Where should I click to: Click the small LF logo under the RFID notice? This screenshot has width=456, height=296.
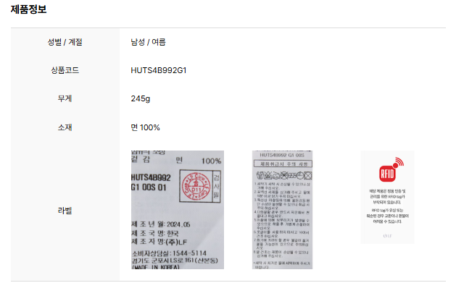[387, 236]
